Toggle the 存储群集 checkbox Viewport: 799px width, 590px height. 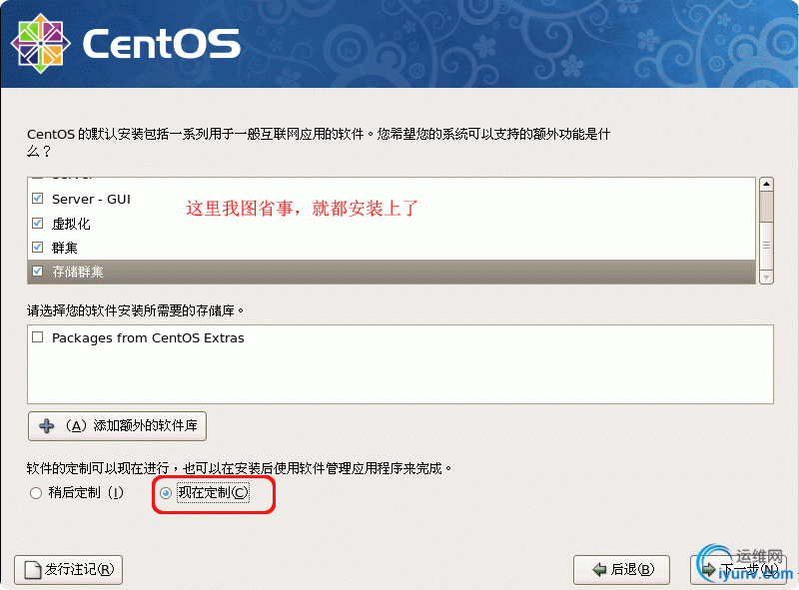pyautogui.click(x=38, y=272)
